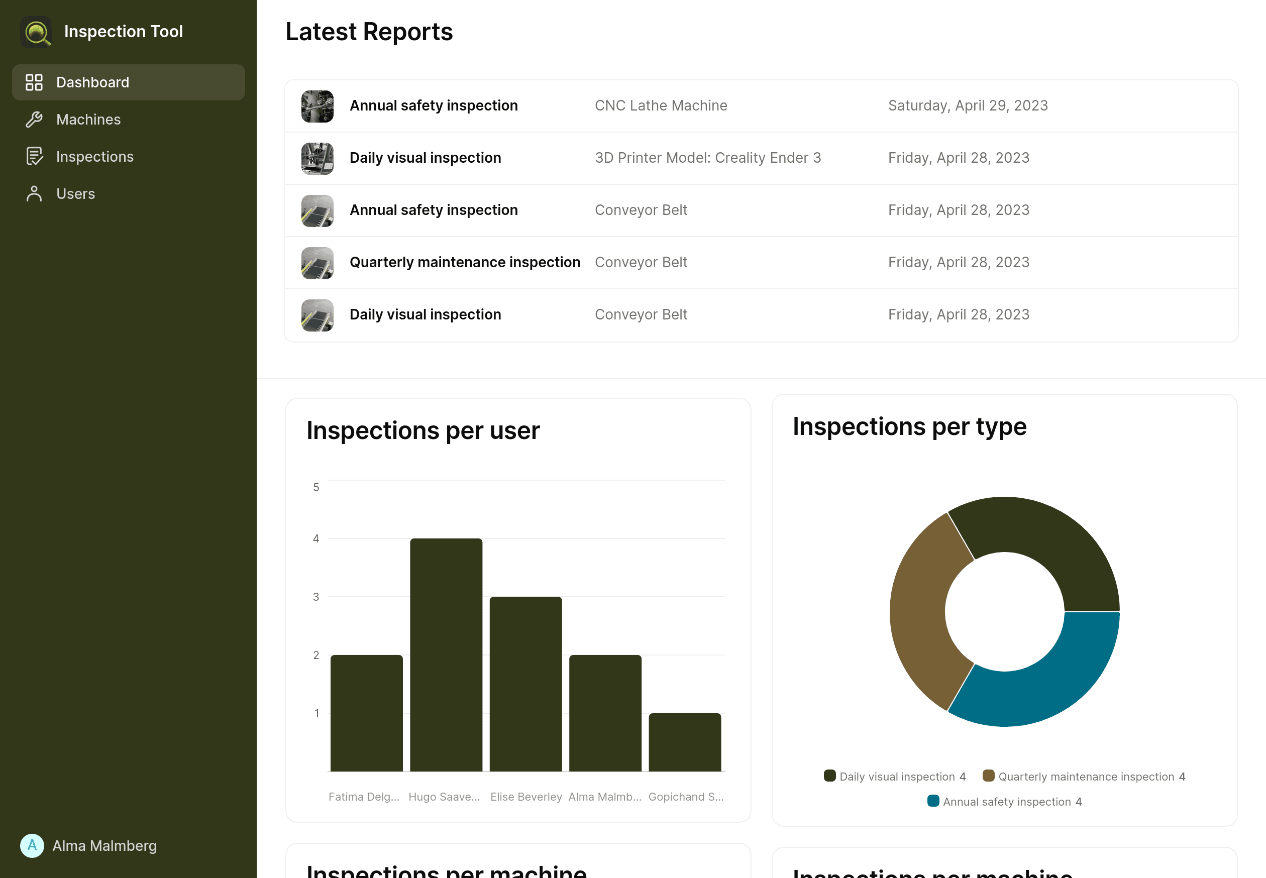Click the Elise Beverley bar in chart
1266x878 pixels.
tap(526, 684)
